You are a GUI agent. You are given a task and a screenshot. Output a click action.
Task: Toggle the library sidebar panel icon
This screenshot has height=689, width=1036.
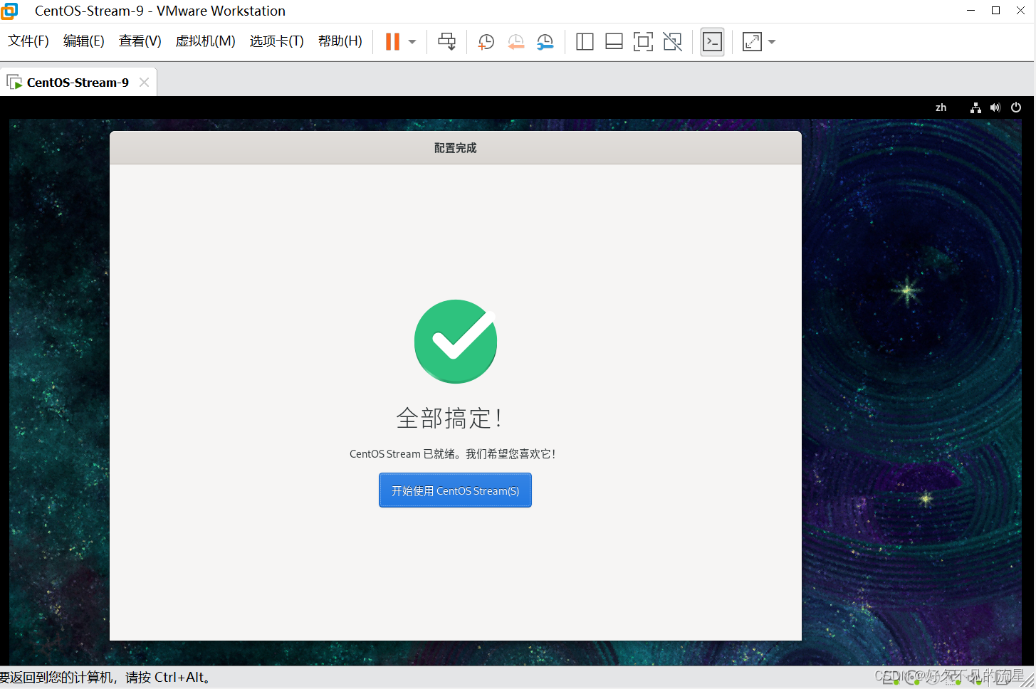pos(585,42)
